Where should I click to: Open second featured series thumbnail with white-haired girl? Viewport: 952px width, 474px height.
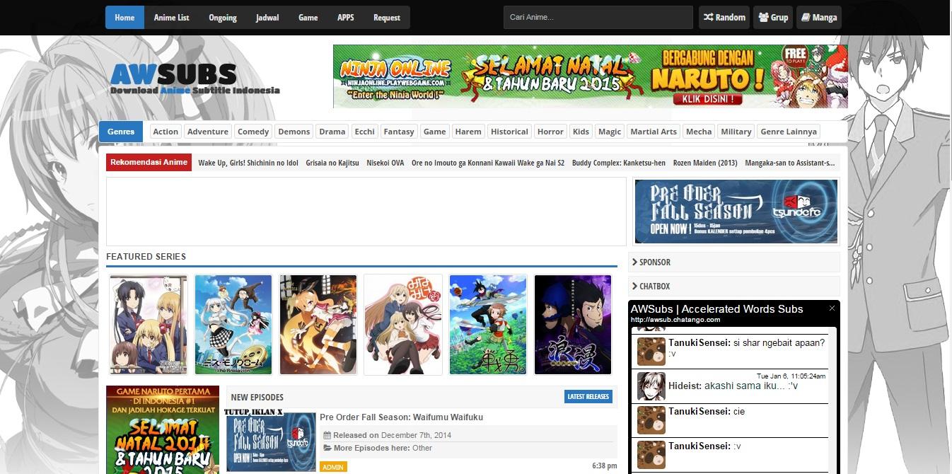233,325
